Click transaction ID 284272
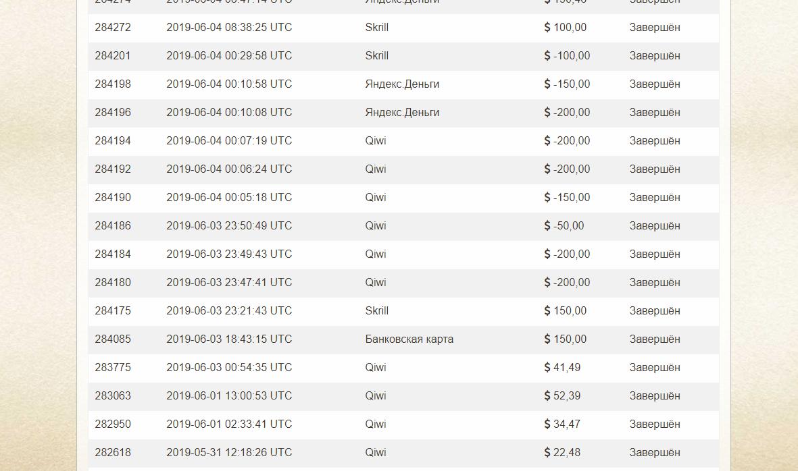This screenshot has width=798, height=471. coord(112,28)
